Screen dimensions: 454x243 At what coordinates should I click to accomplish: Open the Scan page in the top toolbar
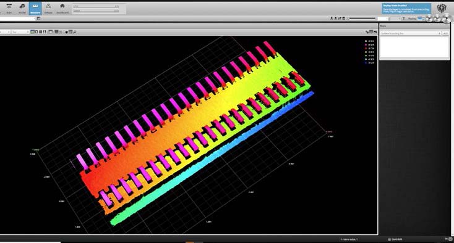pyautogui.click(x=9, y=8)
